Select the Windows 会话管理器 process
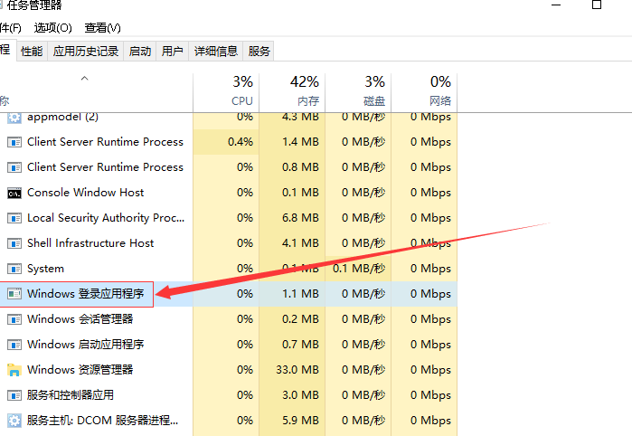The width and height of the screenshot is (632, 436). coord(80,319)
